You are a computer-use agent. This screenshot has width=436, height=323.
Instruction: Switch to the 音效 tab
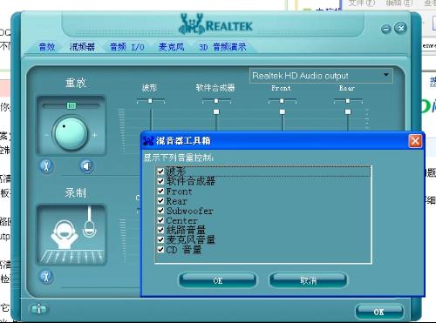[x=47, y=47]
